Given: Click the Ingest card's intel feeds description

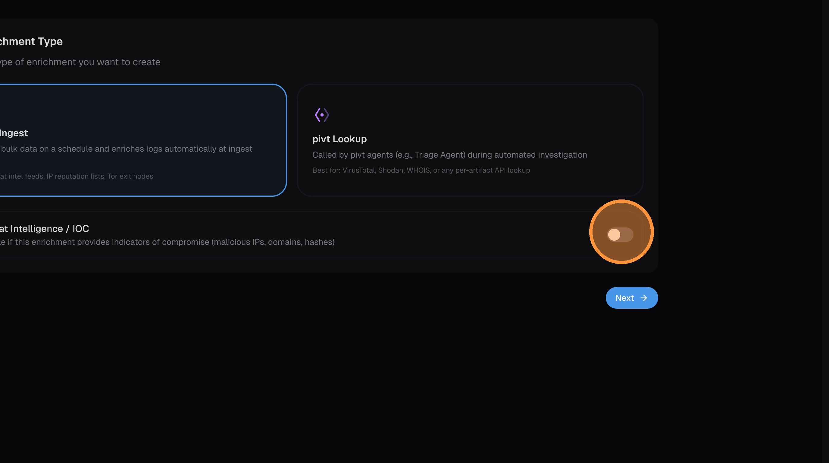Looking at the screenshot, I should [x=76, y=176].
